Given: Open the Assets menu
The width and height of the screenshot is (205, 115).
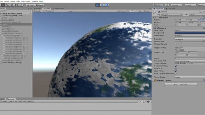Looking at the screenshot, I should (x=6, y=1).
